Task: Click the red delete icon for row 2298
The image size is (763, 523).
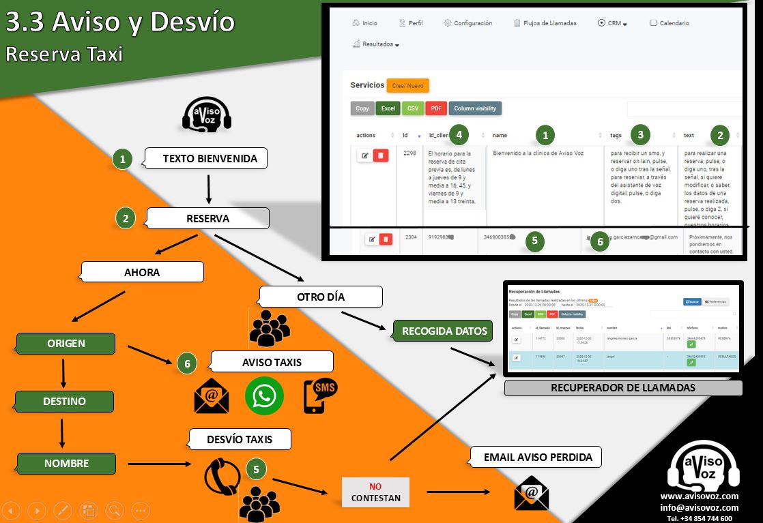Action: [x=381, y=155]
